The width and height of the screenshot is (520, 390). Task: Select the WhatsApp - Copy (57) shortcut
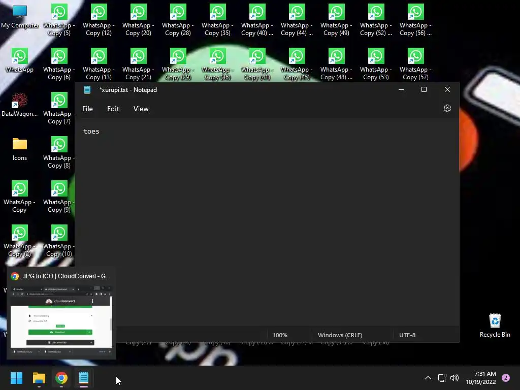[415, 64]
